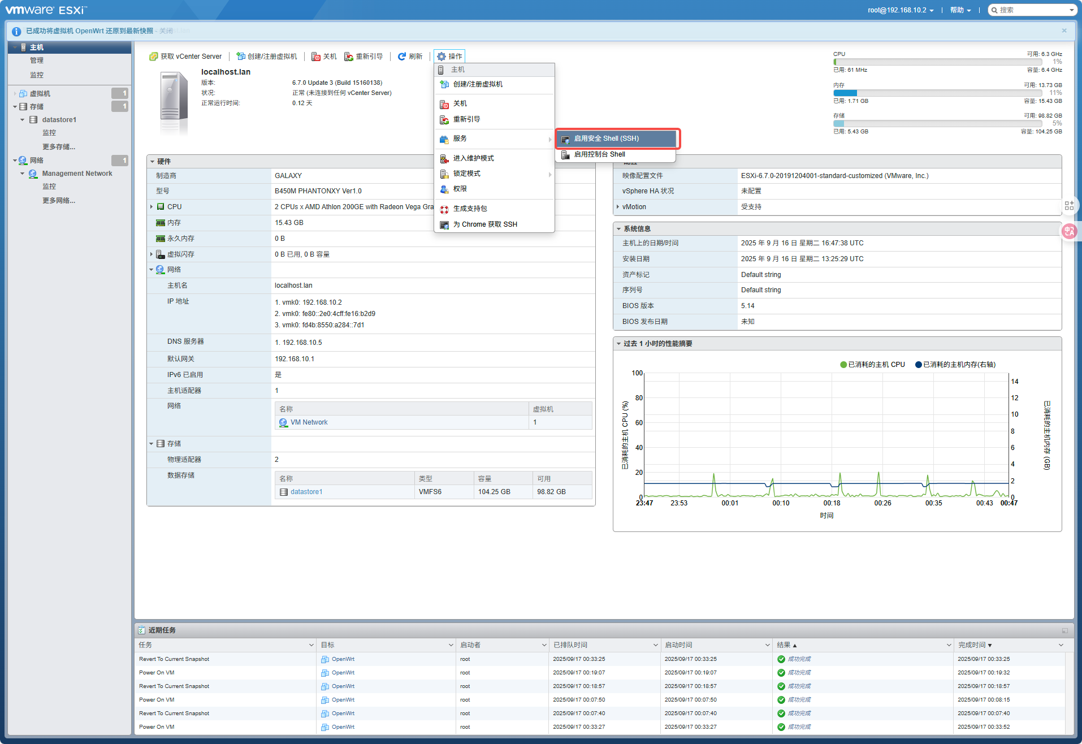Open the datastore1 link in datastore table
This screenshot has height=744, width=1082.
pos(306,492)
